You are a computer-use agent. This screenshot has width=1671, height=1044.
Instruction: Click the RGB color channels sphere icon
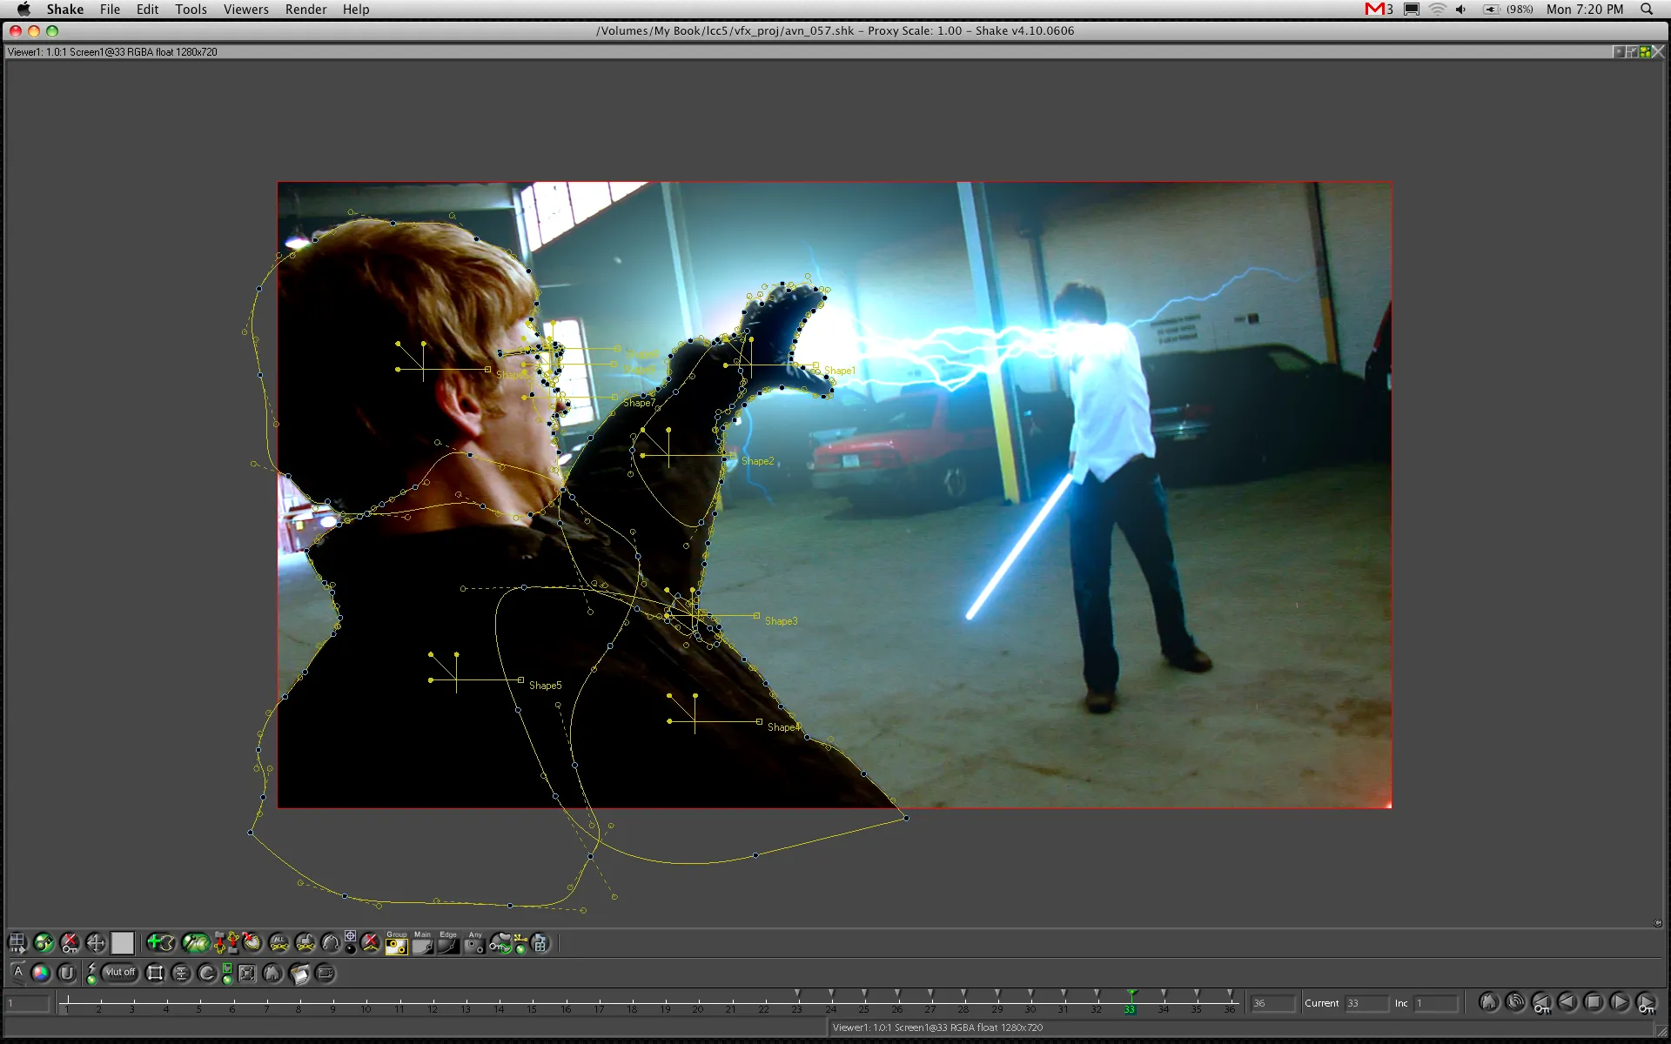coord(41,973)
